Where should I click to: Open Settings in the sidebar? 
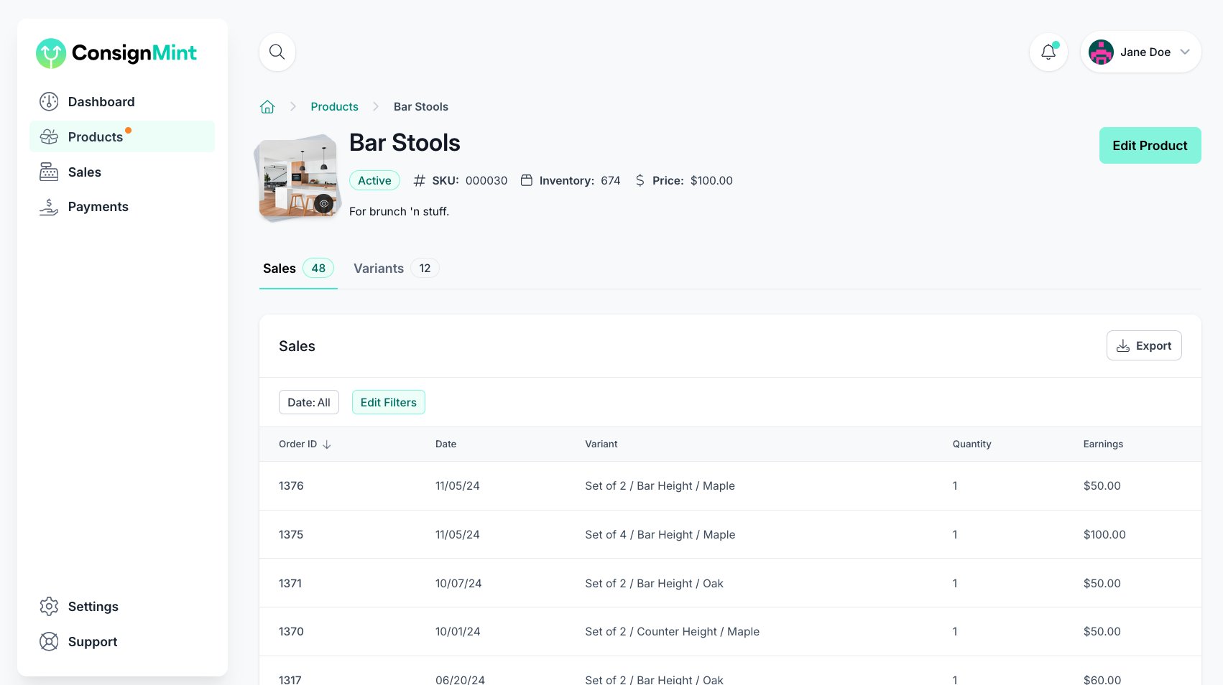tap(122, 607)
